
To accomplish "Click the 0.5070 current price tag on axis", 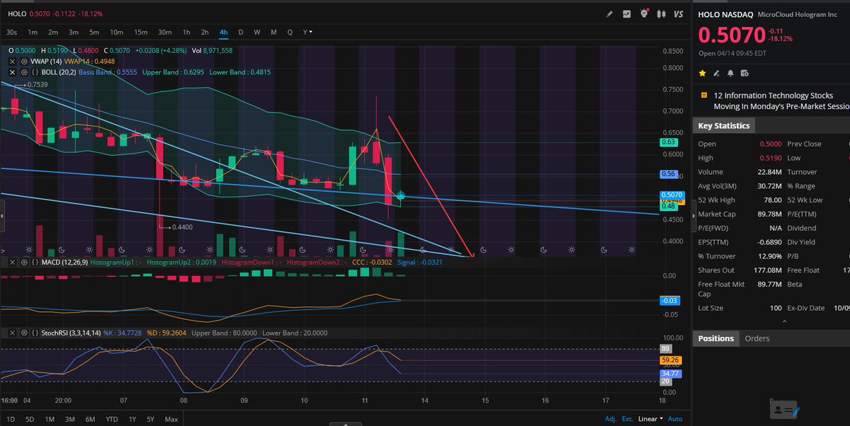I will [671, 195].
